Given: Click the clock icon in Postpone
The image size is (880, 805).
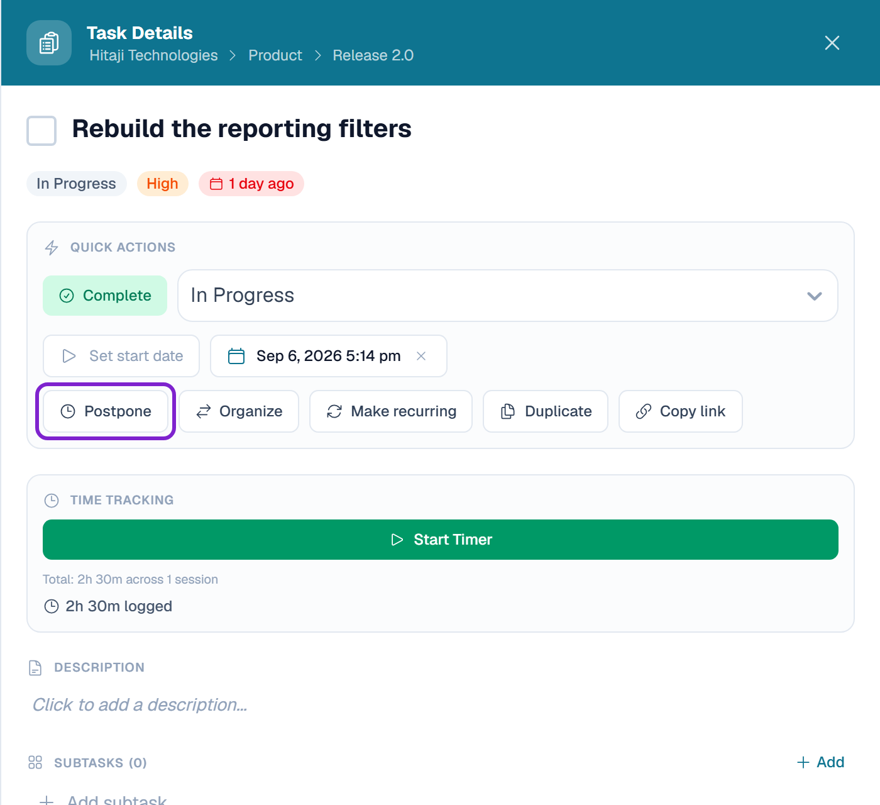Looking at the screenshot, I should pyautogui.click(x=68, y=411).
